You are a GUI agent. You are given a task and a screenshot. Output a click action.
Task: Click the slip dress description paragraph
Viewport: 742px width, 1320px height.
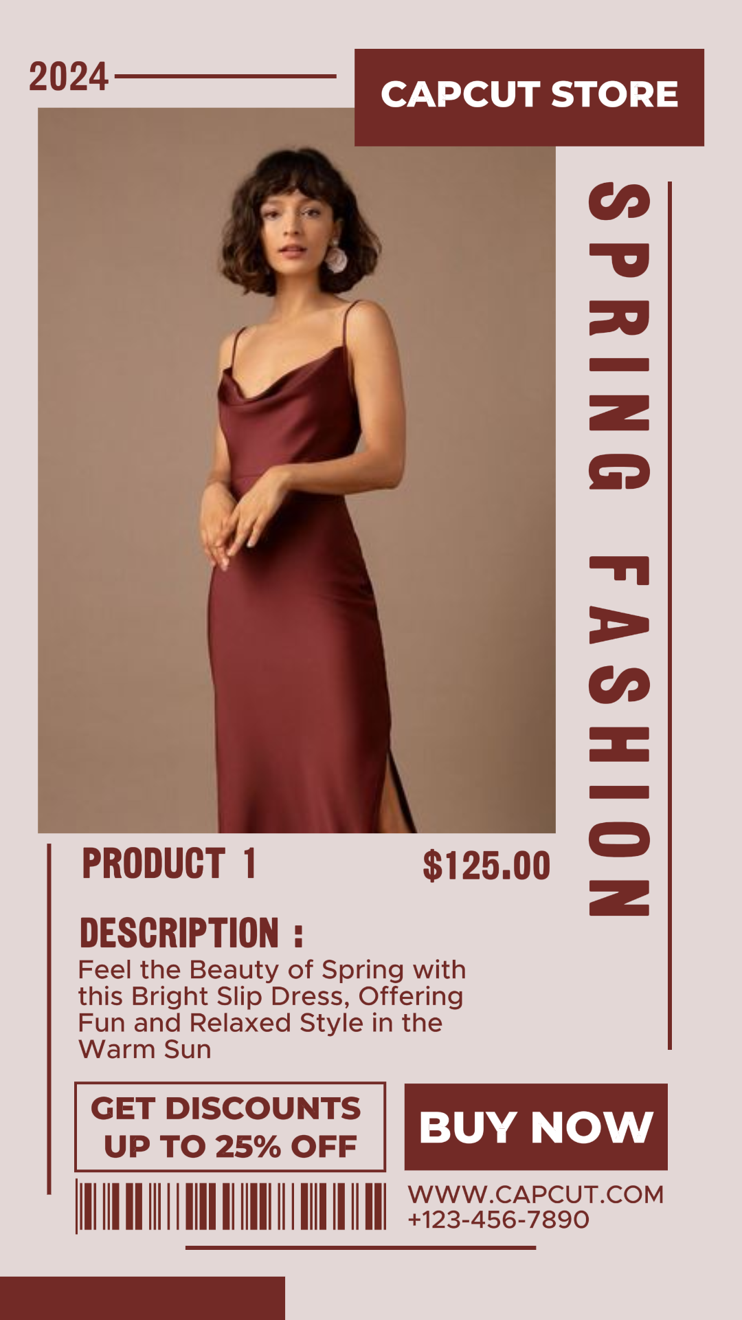[x=272, y=1009]
